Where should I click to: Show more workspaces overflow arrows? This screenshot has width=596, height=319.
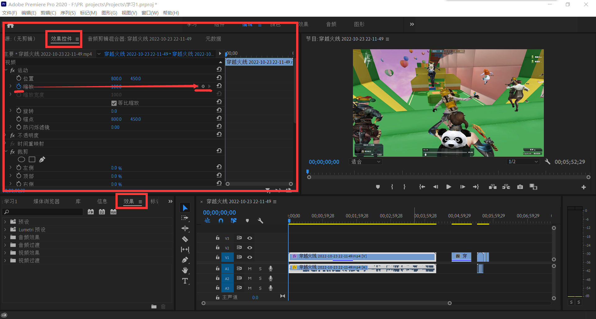412,24
